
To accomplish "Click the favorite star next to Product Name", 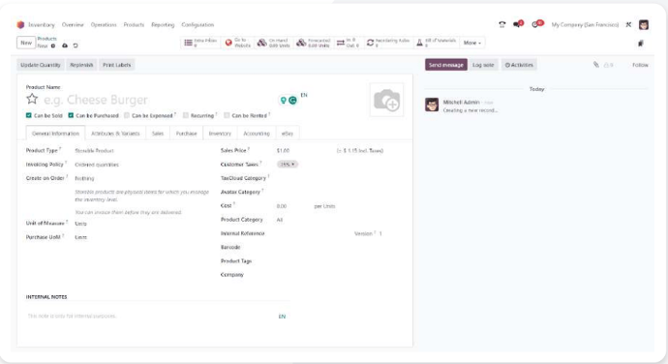I will [32, 99].
